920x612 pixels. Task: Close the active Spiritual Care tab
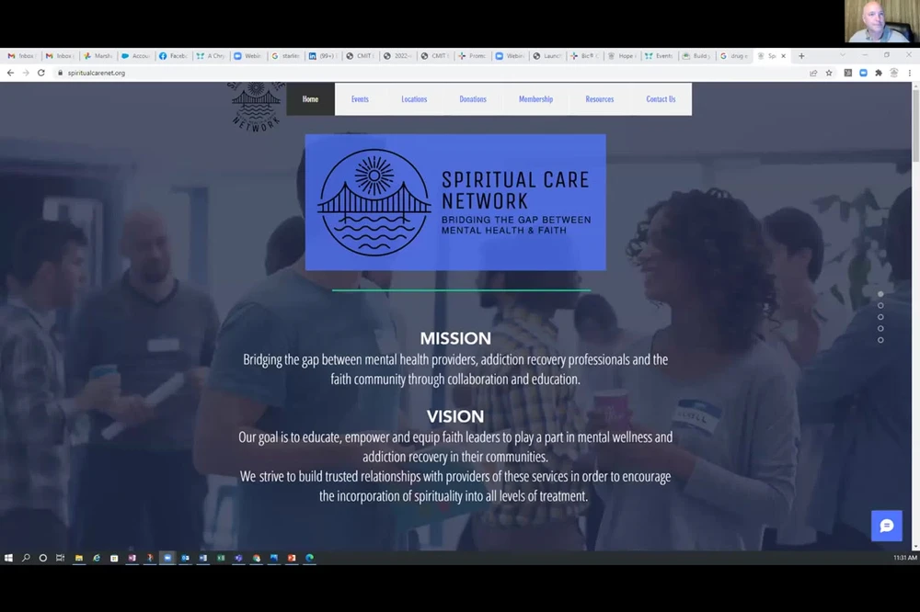coord(783,56)
